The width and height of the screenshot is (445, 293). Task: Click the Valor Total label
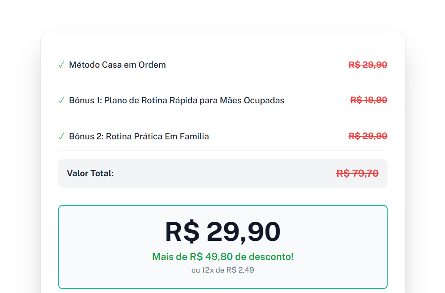tap(90, 173)
